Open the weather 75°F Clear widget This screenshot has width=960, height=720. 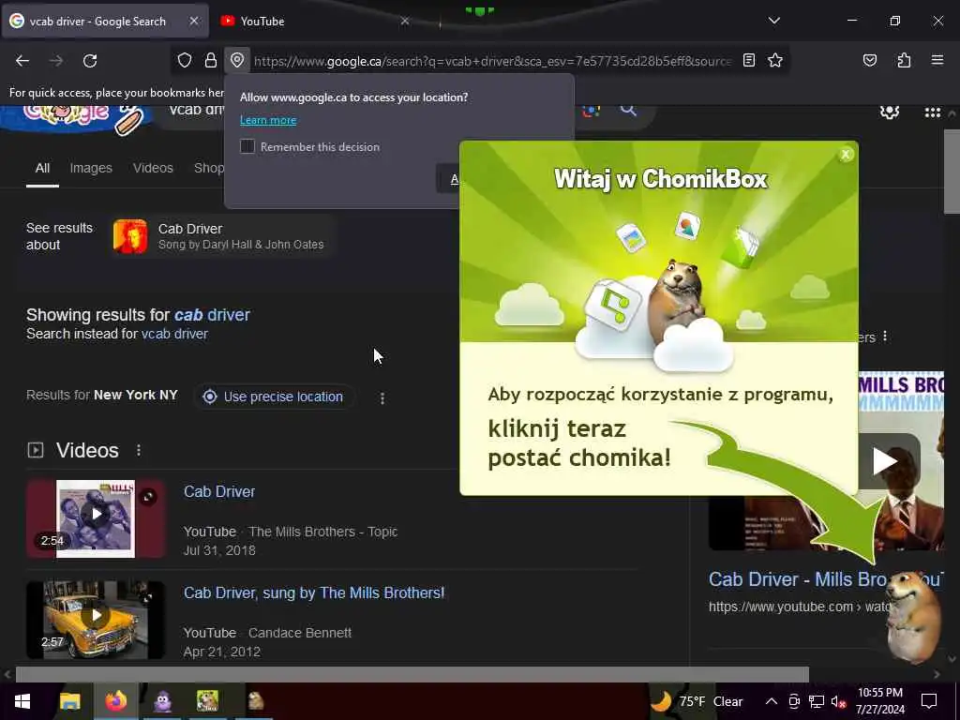(x=697, y=701)
